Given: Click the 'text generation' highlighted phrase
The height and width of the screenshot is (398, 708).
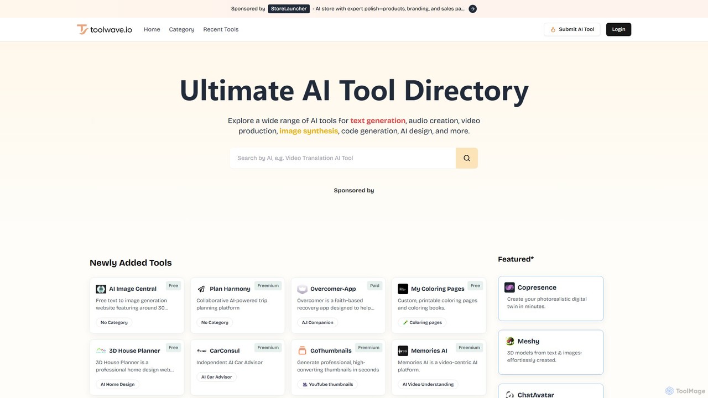Looking at the screenshot, I should (378, 121).
